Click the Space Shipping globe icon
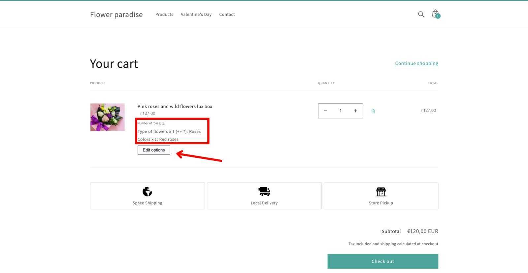This screenshot has width=528, height=273. click(147, 191)
